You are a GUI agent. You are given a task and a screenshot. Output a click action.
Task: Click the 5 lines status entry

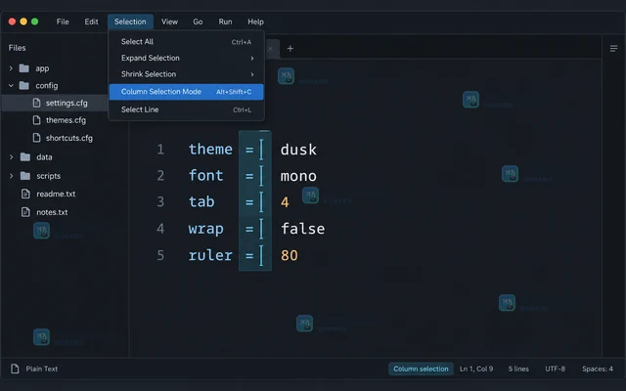tap(518, 369)
